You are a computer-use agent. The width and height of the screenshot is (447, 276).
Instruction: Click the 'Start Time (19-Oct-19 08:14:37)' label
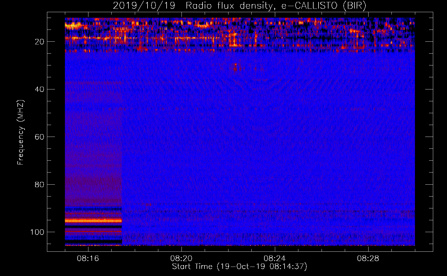[240, 267]
